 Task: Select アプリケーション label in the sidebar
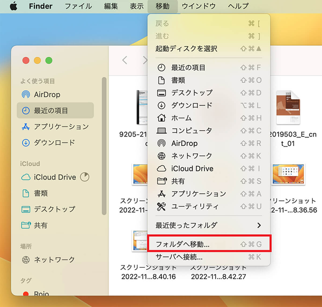[x=61, y=127]
